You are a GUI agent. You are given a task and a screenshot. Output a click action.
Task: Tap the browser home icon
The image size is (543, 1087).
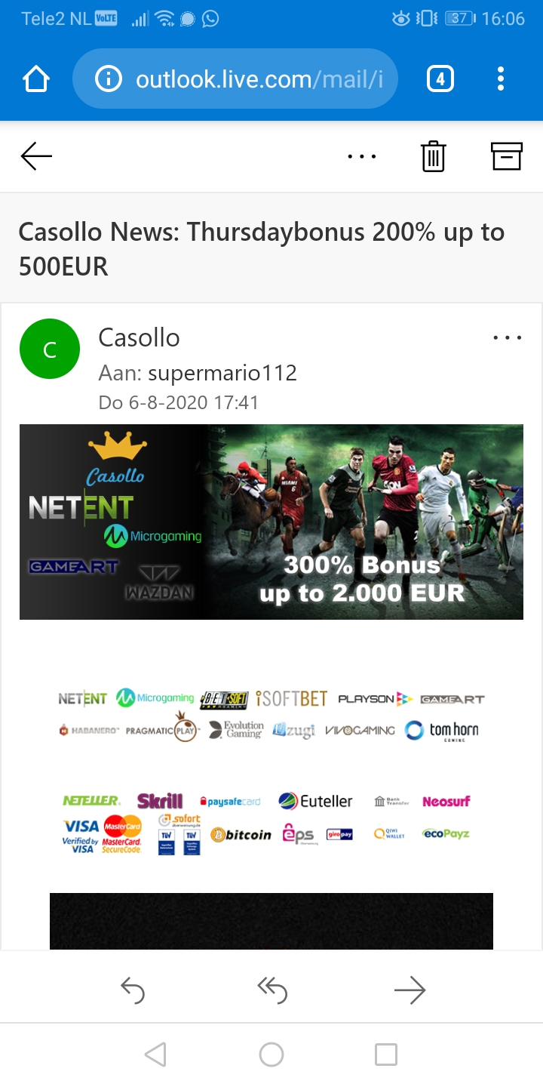36,79
